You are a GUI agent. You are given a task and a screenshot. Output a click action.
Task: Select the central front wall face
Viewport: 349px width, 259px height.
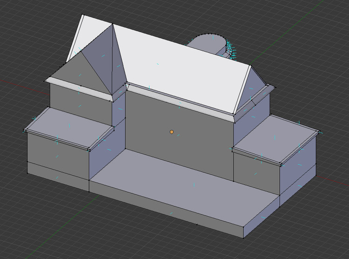[x=179, y=136]
